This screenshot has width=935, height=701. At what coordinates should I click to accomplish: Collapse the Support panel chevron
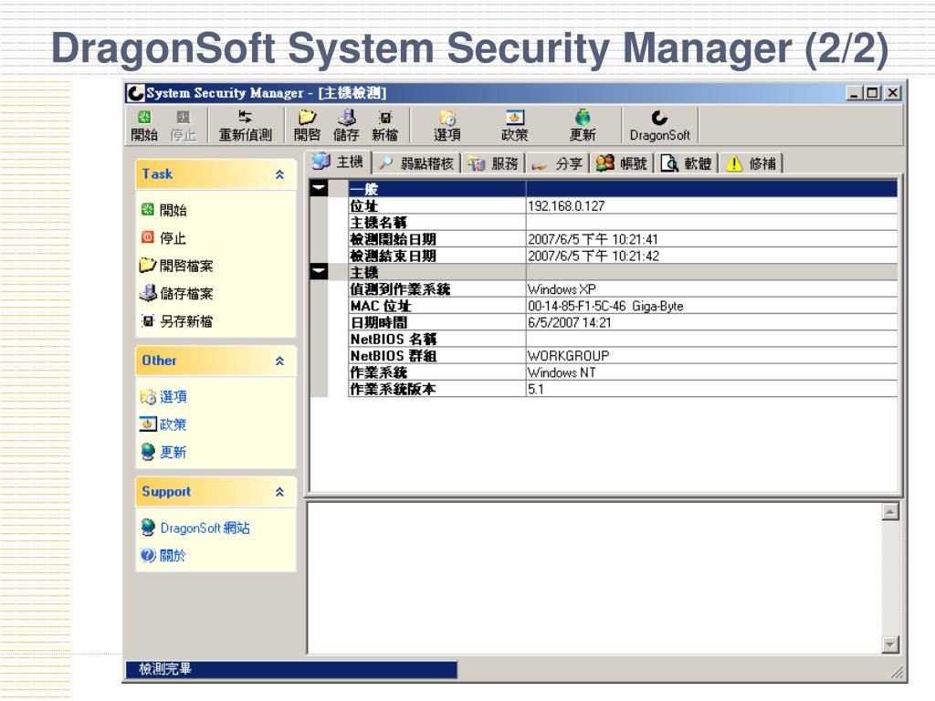279,492
